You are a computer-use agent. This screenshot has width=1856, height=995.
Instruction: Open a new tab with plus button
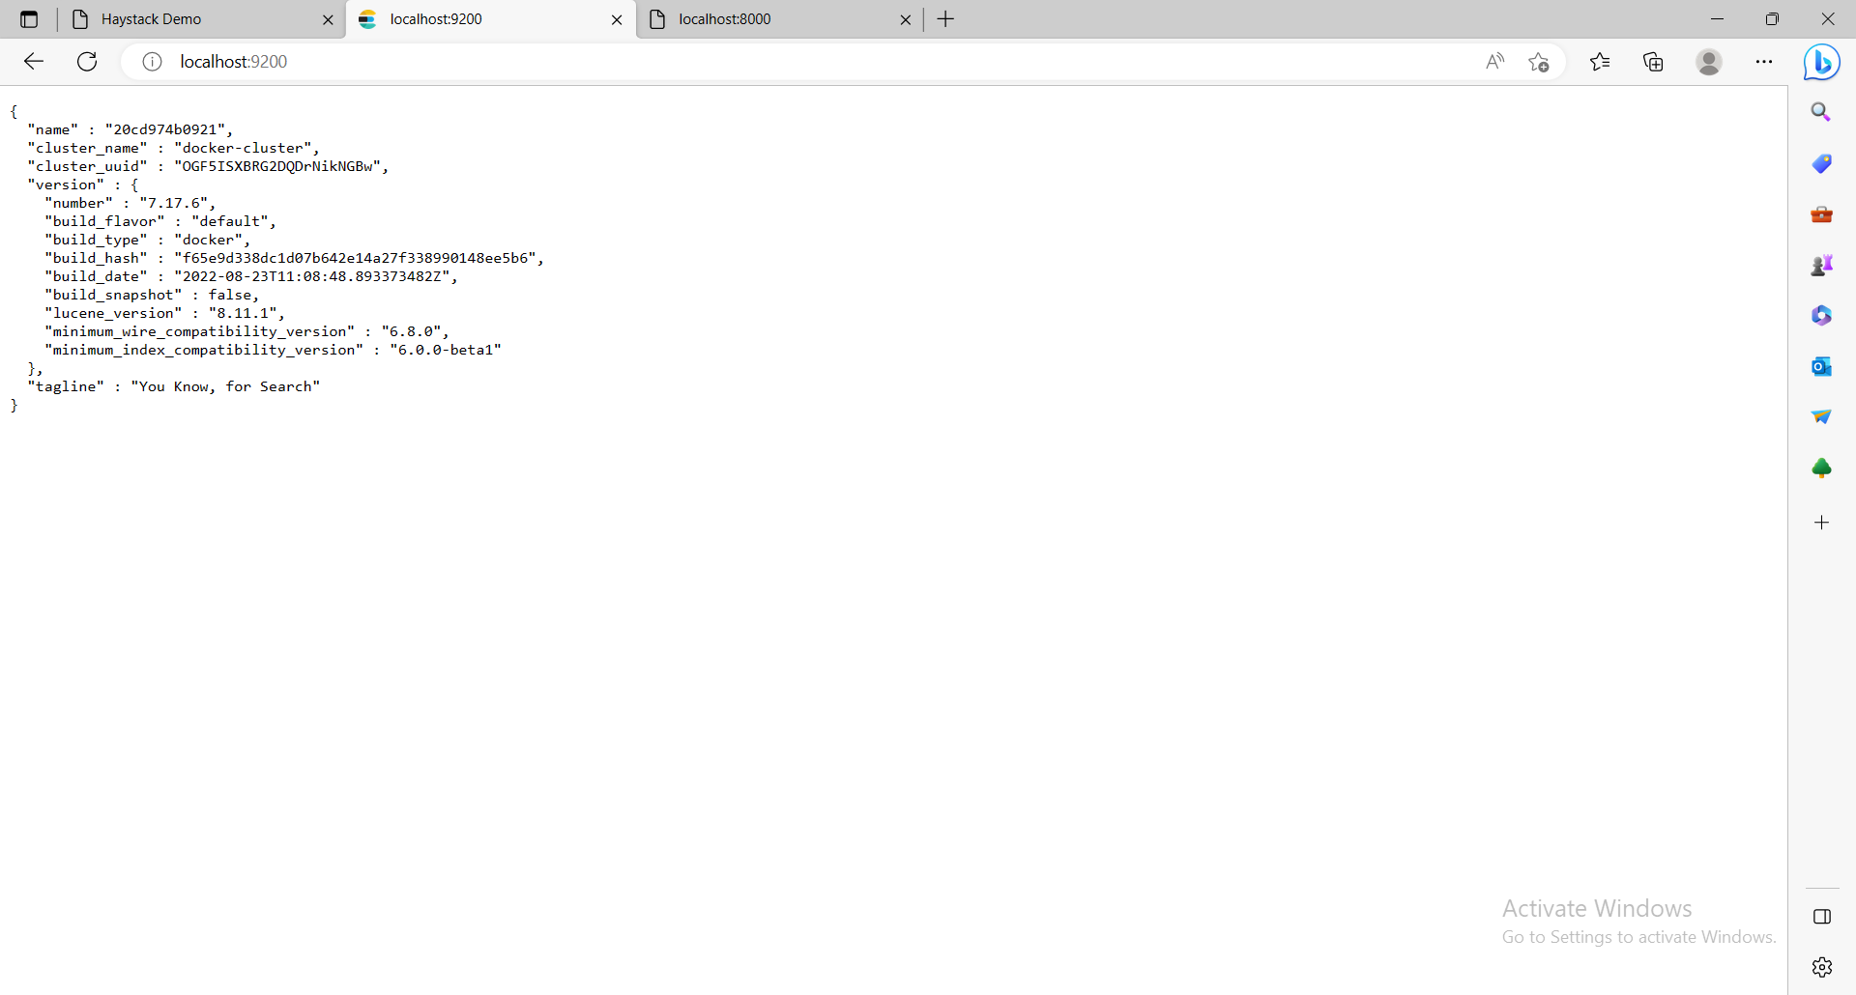click(x=946, y=19)
